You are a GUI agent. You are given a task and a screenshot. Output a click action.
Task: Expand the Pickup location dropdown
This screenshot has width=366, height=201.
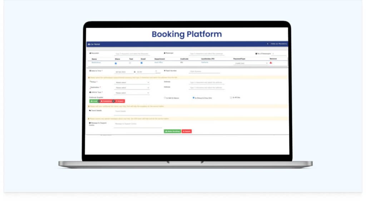coord(132,82)
